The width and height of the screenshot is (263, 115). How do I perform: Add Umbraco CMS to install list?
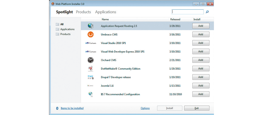201,34
